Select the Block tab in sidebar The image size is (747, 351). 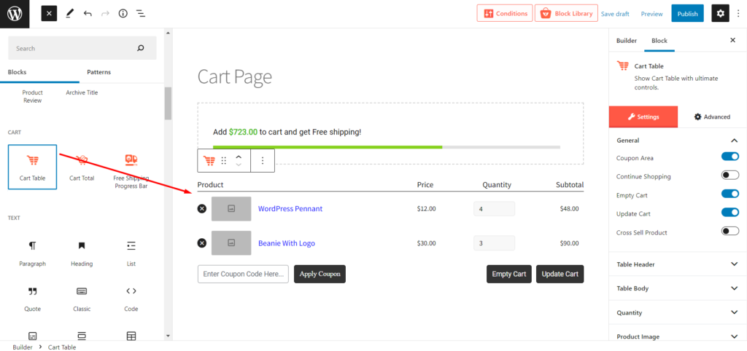pyautogui.click(x=659, y=41)
